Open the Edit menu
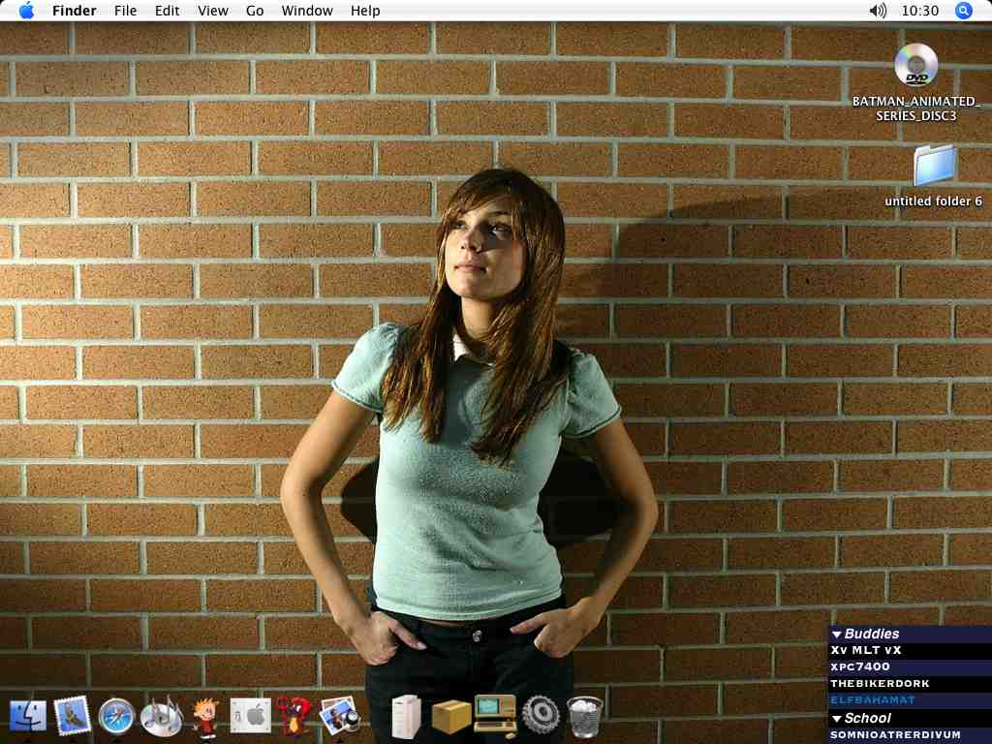Screen dimensions: 992x744 [167, 11]
